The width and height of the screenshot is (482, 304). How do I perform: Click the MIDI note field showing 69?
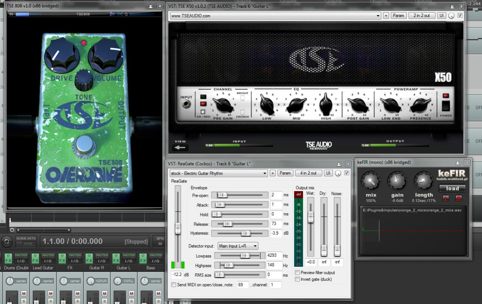[243, 285]
